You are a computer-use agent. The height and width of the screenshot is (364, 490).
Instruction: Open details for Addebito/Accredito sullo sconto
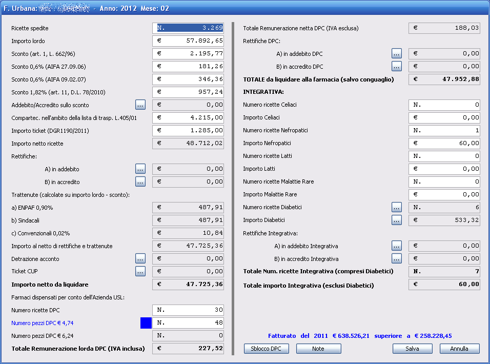(x=140, y=105)
